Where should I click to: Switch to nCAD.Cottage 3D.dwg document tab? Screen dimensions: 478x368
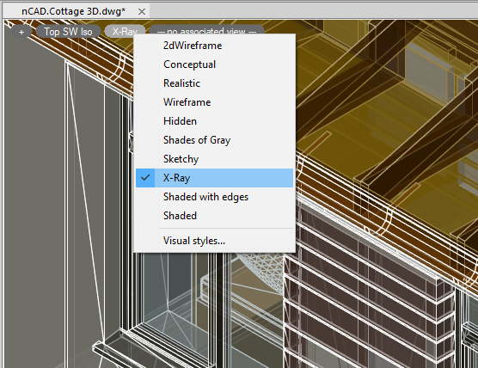(73, 11)
